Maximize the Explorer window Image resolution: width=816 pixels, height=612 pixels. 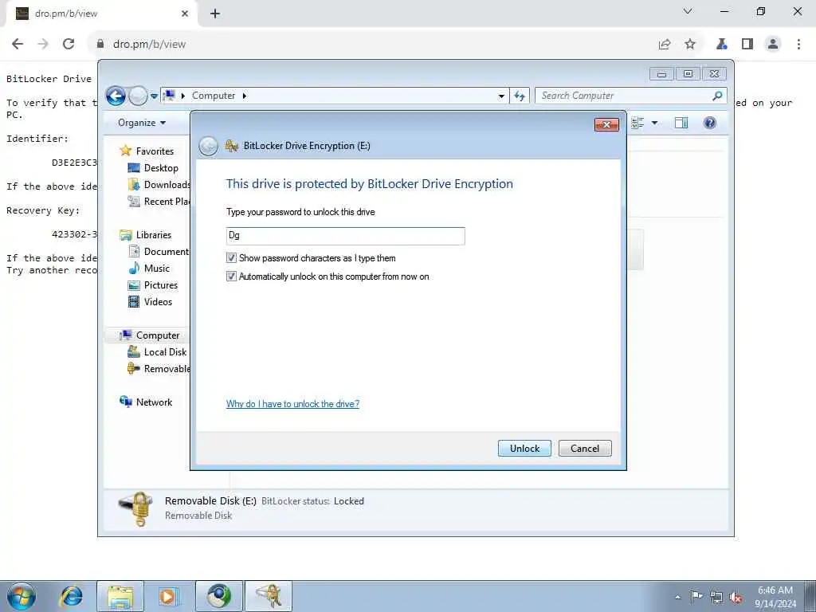click(688, 74)
